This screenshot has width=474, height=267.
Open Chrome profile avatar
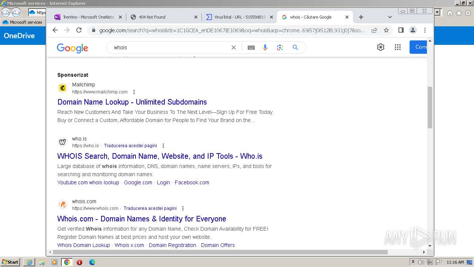(x=413, y=30)
